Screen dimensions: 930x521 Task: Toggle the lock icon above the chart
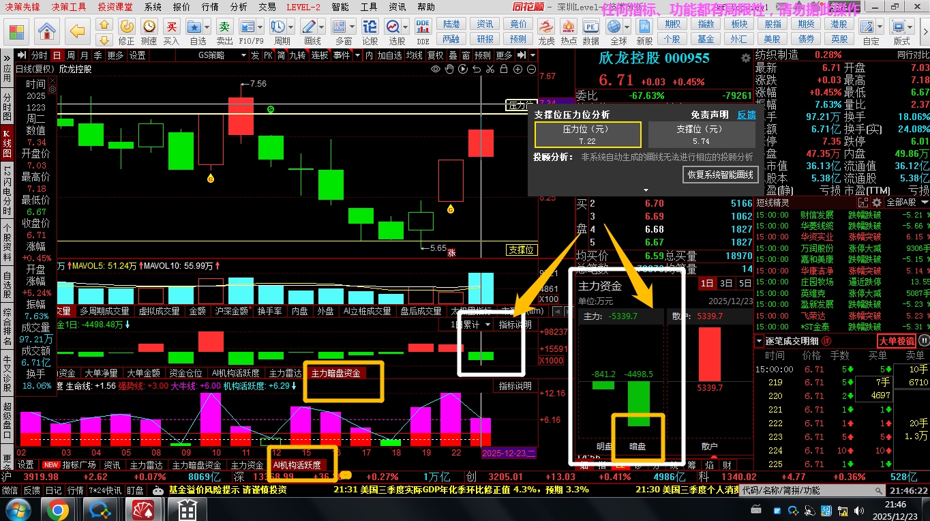[504, 69]
